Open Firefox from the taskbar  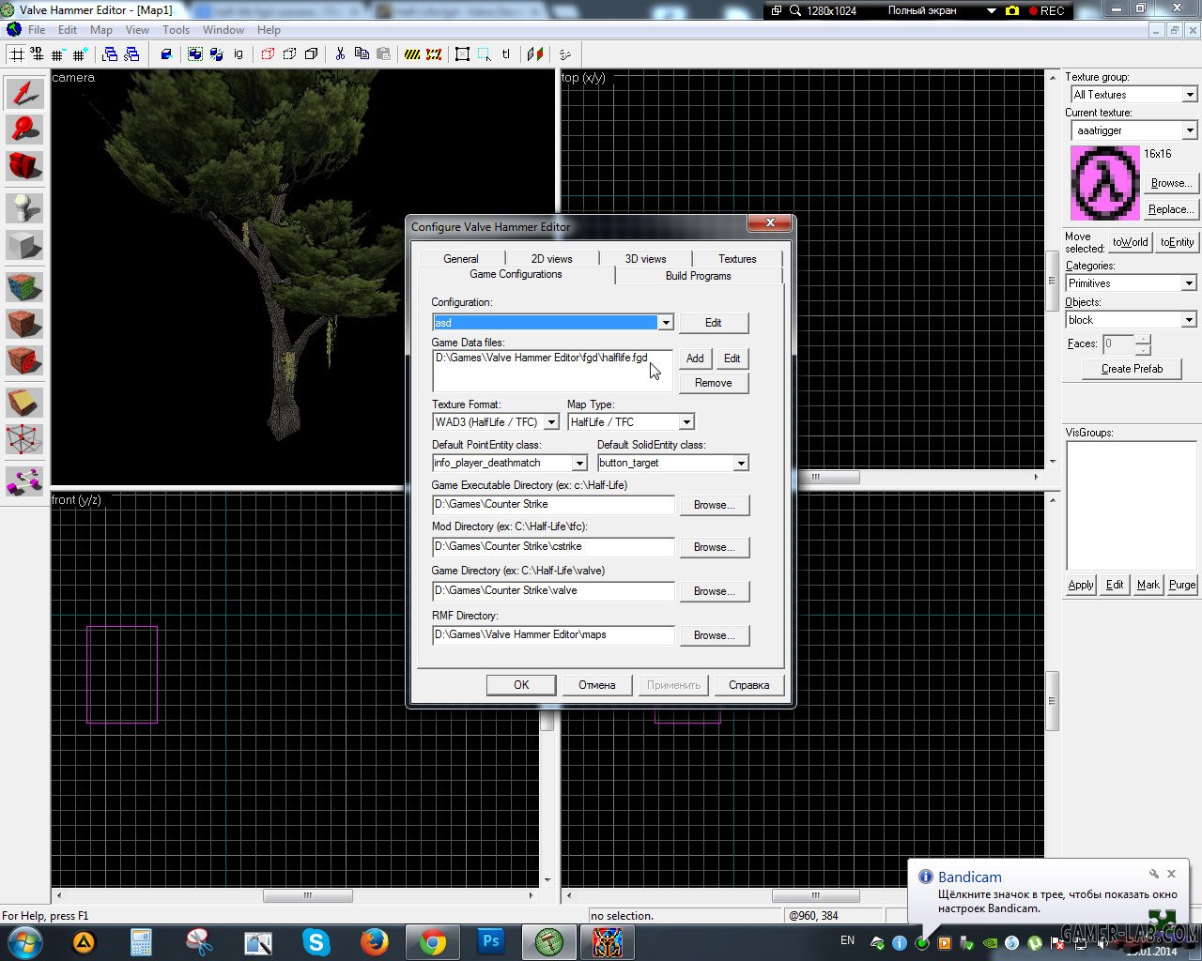coord(375,941)
